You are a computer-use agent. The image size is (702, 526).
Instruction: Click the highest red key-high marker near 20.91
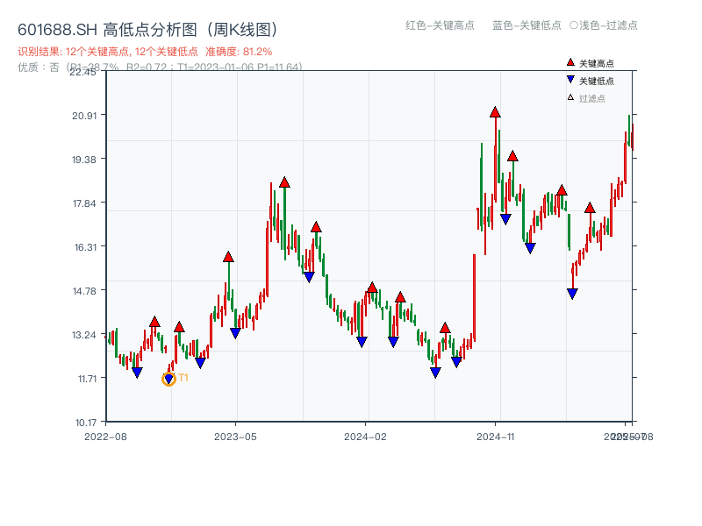[495, 112]
